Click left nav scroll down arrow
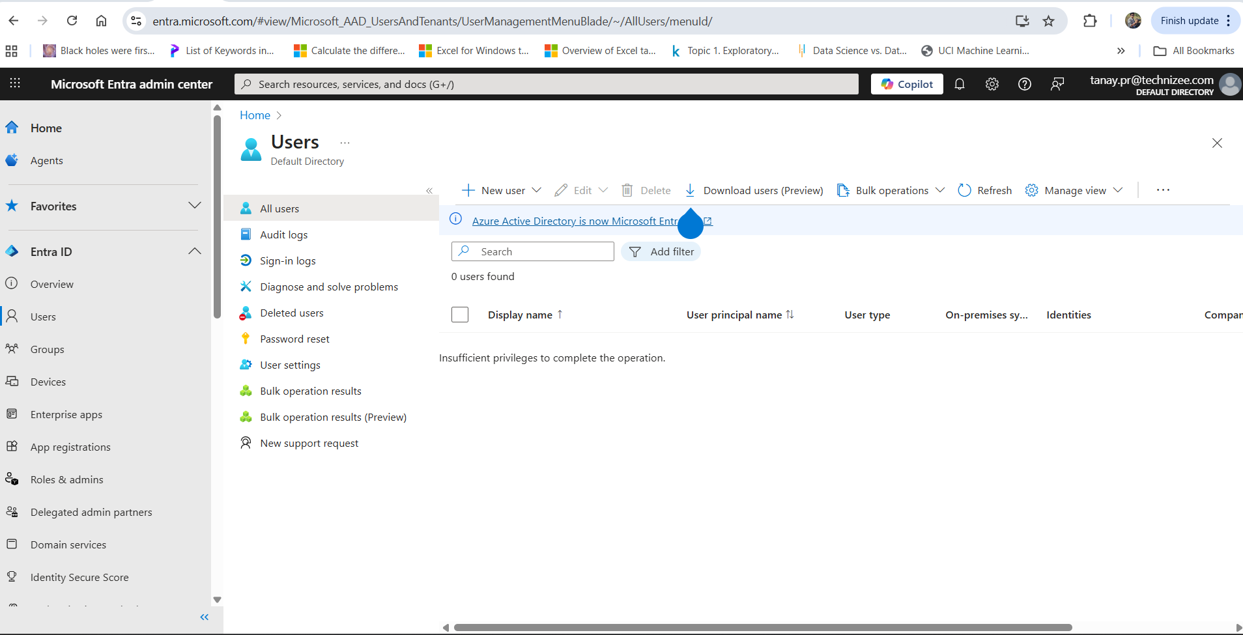1243x635 pixels. [218, 600]
